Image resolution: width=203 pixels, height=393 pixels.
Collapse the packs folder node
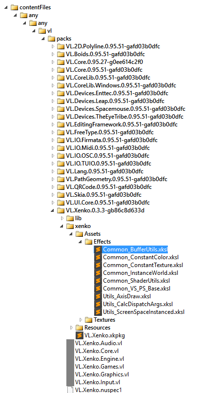[x=43, y=39]
